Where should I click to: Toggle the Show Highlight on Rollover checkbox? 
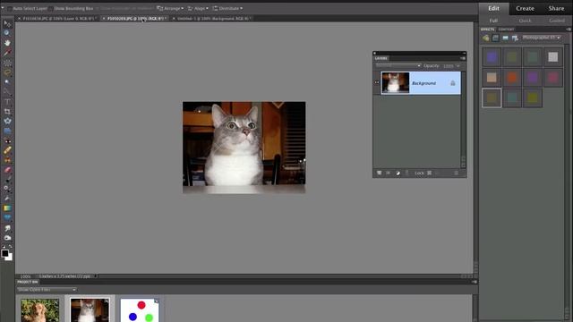(x=98, y=8)
